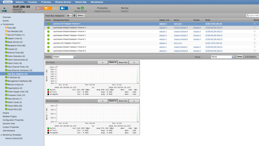Pan Received Bytes graph forward with > button
This screenshot has width=259, height=146.
pyautogui.click(x=134, y=101)
